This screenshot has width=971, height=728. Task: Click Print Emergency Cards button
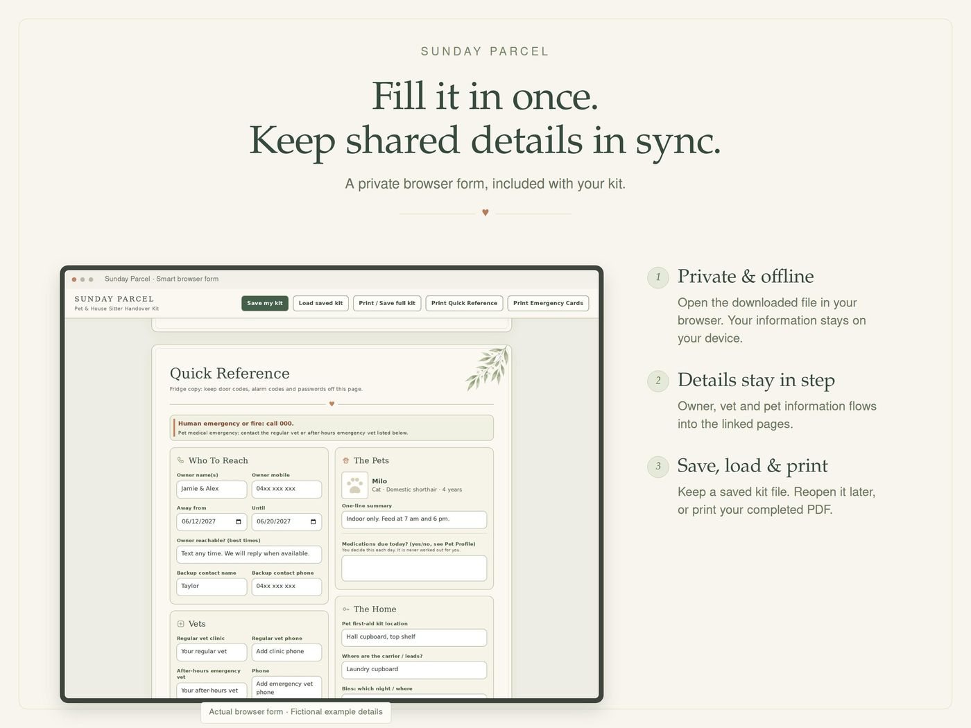click(x=548, y=303)
